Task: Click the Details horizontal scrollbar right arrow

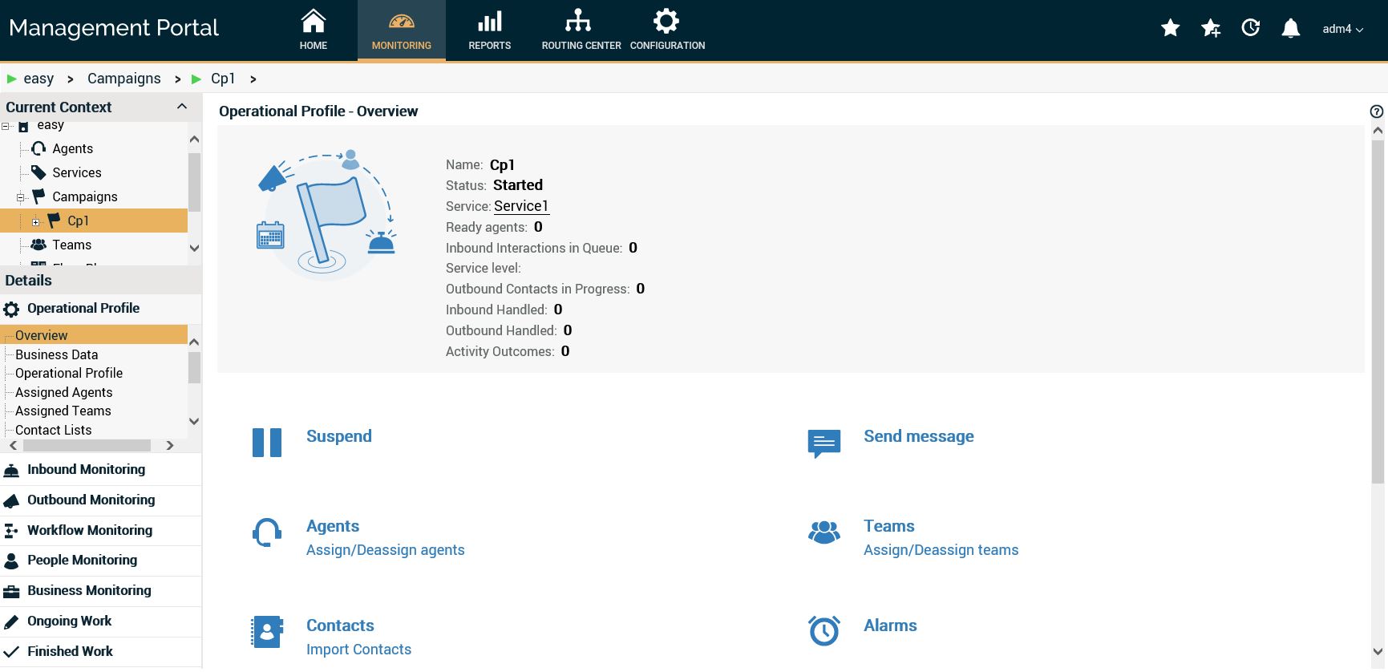Action: (x=170, y=445)
